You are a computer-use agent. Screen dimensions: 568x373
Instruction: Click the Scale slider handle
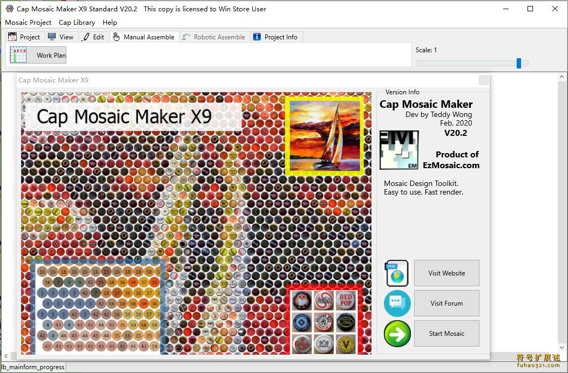(x=518, y=63)
